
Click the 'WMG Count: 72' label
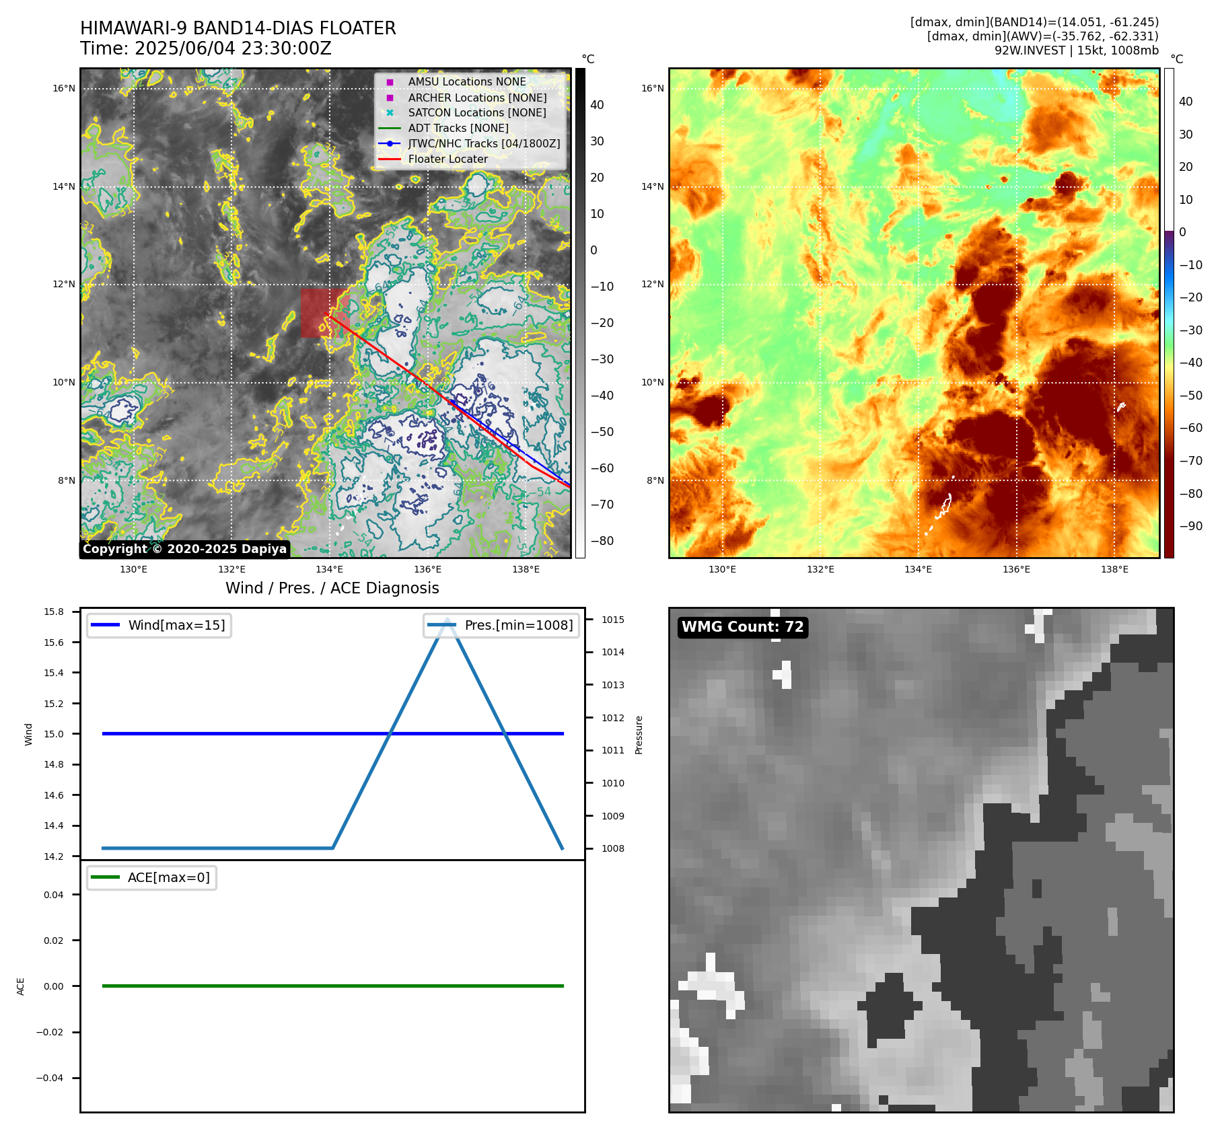(743, 627)
